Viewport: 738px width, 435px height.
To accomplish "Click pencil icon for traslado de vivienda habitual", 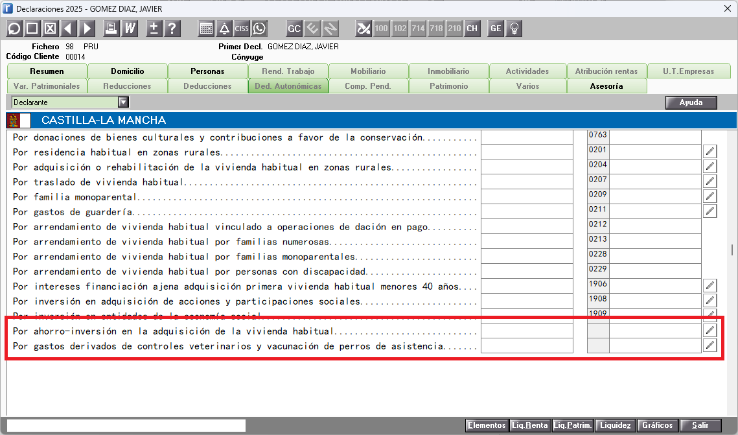I will click(710, 182).
